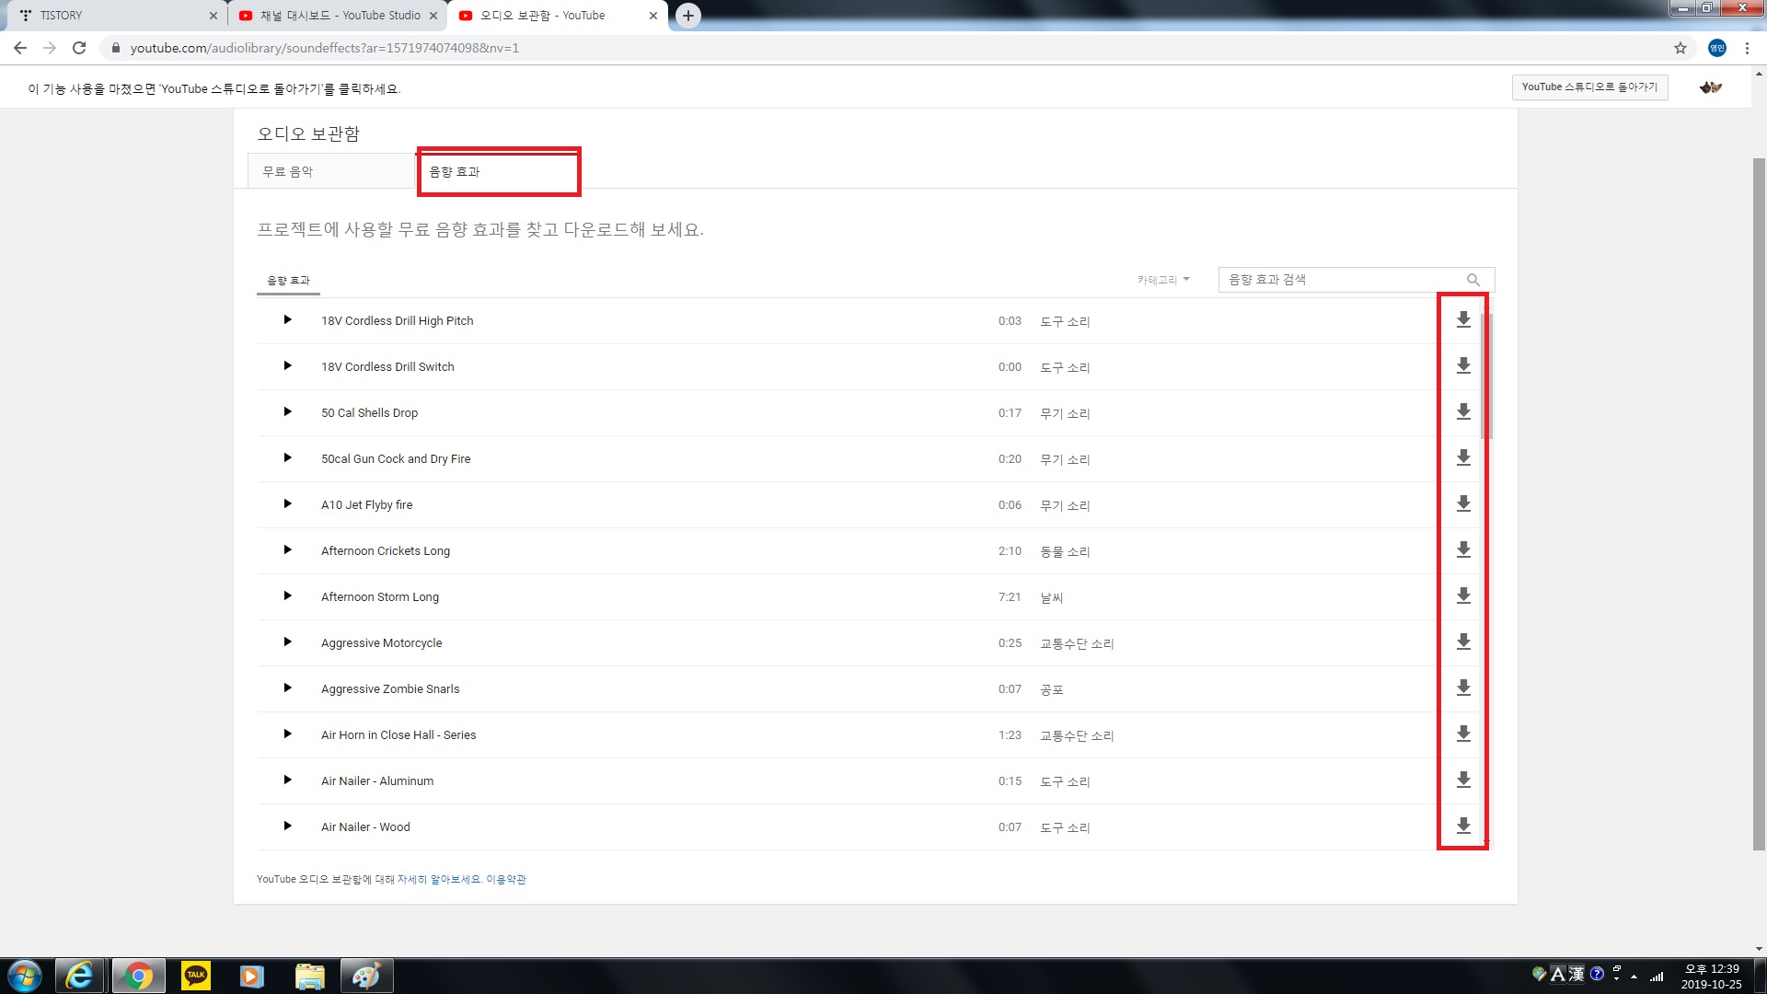Play Afternoon Crickets Long preview

(287, 550)
